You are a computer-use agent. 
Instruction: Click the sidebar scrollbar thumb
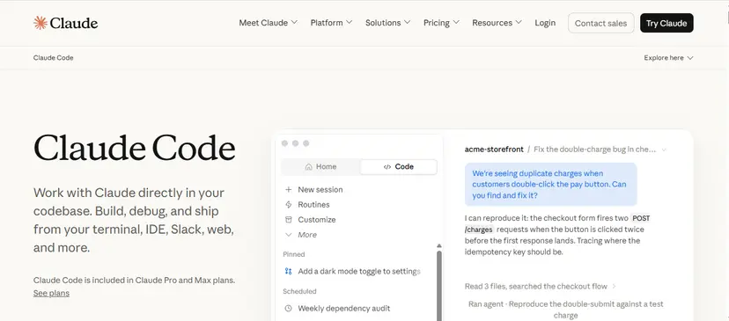point(438,286)
